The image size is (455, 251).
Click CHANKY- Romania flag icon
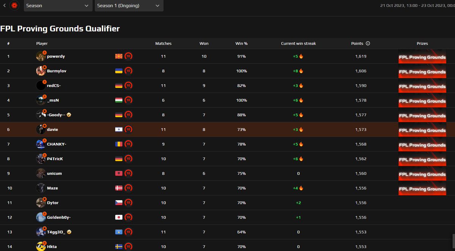point(118,144)
